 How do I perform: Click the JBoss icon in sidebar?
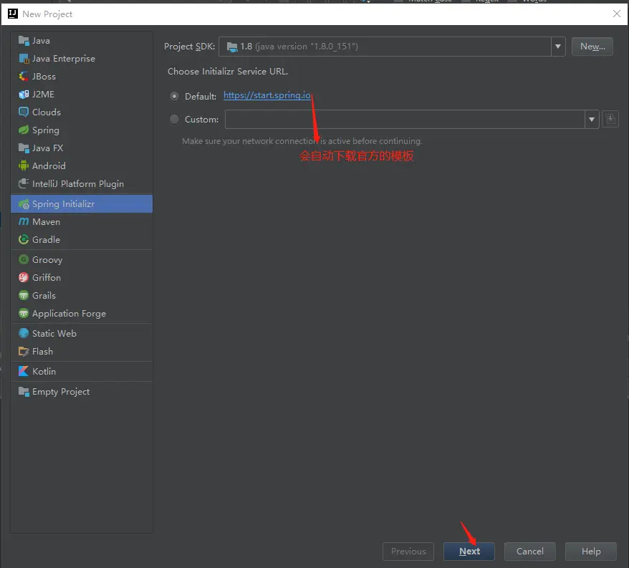(24, 76)
